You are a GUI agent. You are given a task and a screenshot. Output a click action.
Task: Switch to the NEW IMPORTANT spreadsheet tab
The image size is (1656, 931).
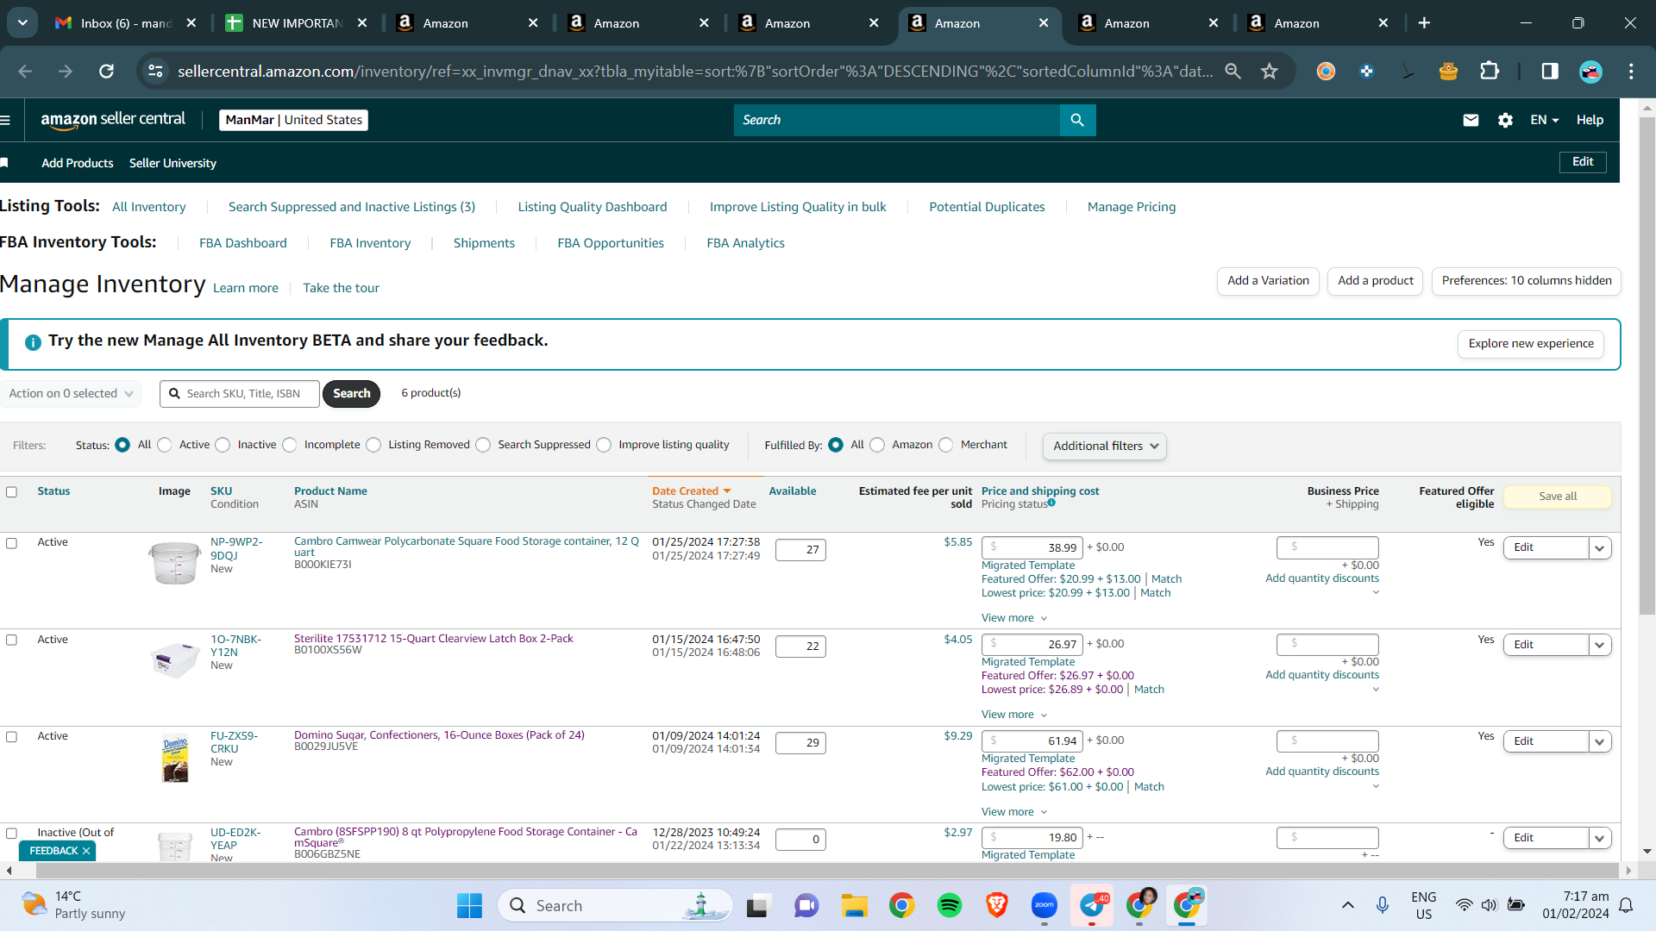[297, 23]
